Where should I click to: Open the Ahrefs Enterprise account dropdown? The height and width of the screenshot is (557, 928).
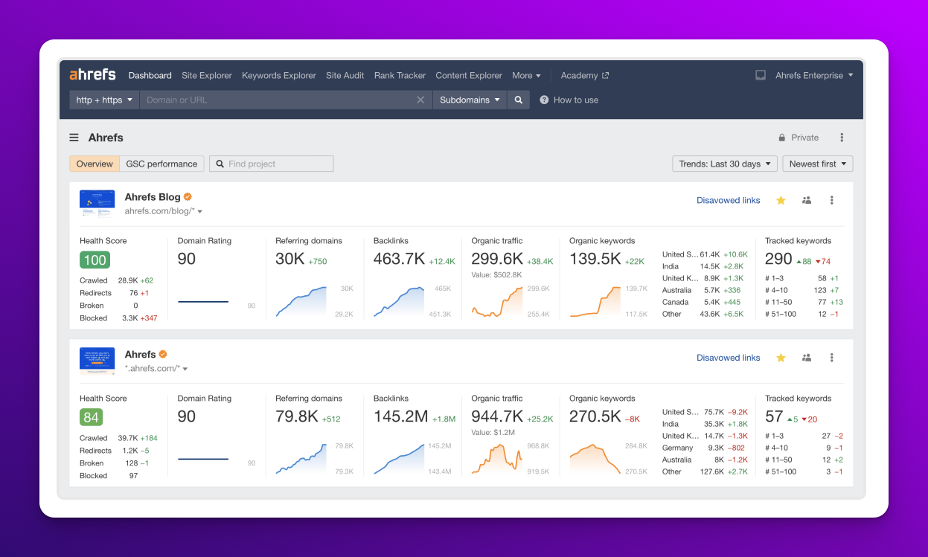(814, 75)
